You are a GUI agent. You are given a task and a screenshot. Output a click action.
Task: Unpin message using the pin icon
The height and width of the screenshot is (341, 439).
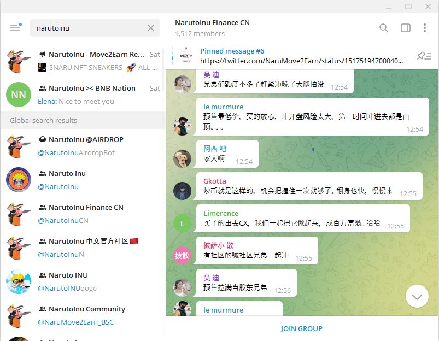tap(422, 55)
